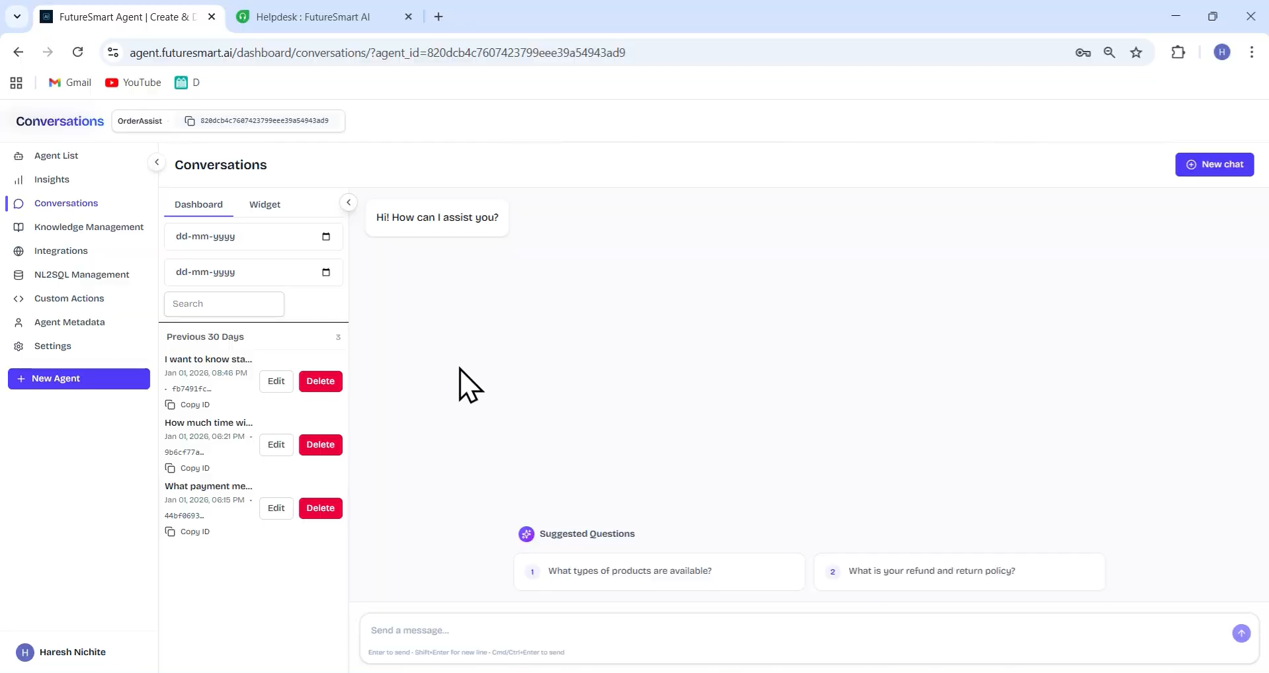Focus the second dd-mm-yyyy date field

coord(253,272)
